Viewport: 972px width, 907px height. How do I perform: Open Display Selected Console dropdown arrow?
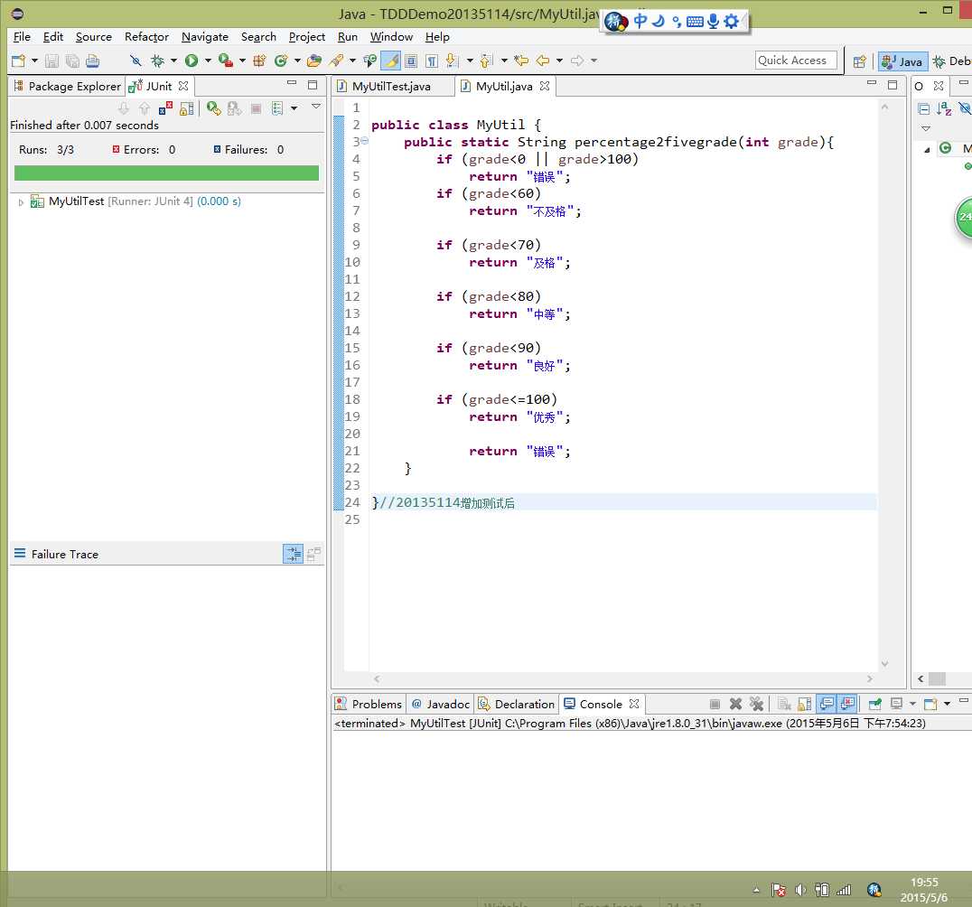(x=912, y=704)
